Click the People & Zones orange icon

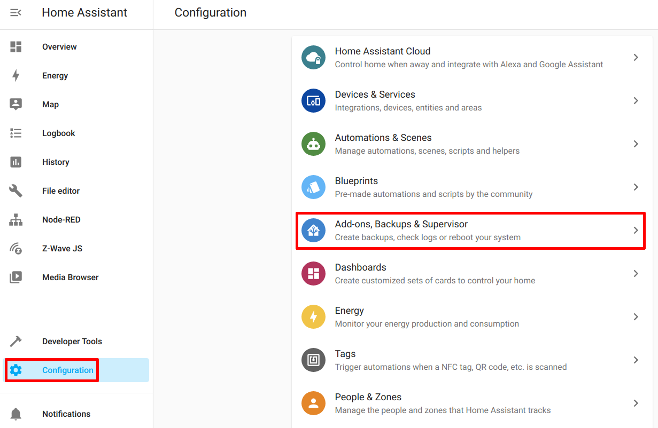[x=313, y=403]
